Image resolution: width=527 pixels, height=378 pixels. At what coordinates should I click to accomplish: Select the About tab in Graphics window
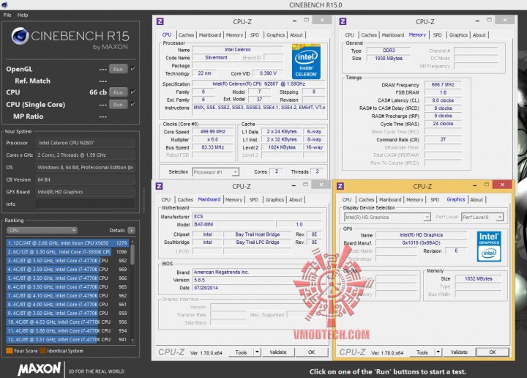pos(476,200)
